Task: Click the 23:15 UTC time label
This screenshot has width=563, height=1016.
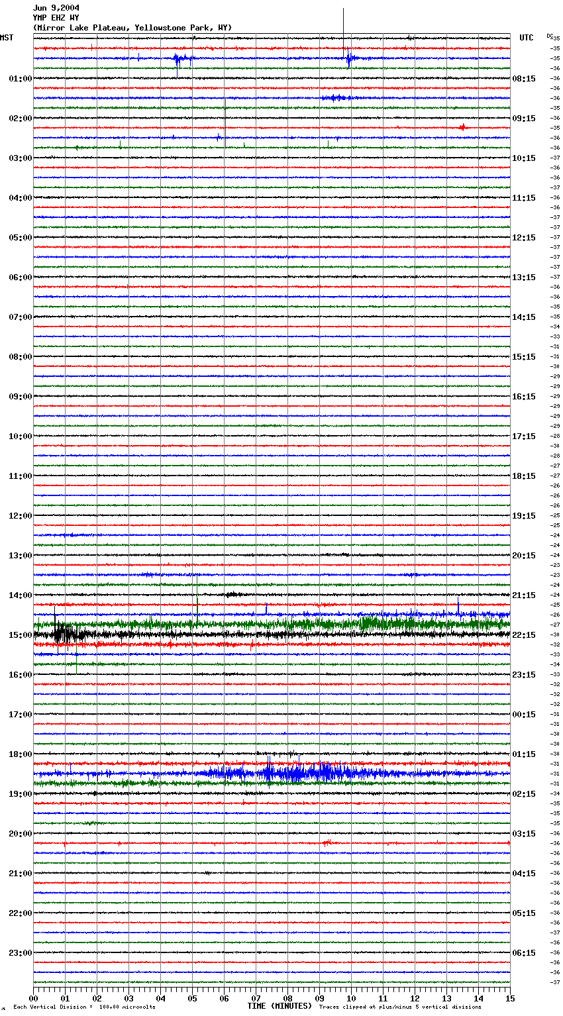Action: click(524, 675)
